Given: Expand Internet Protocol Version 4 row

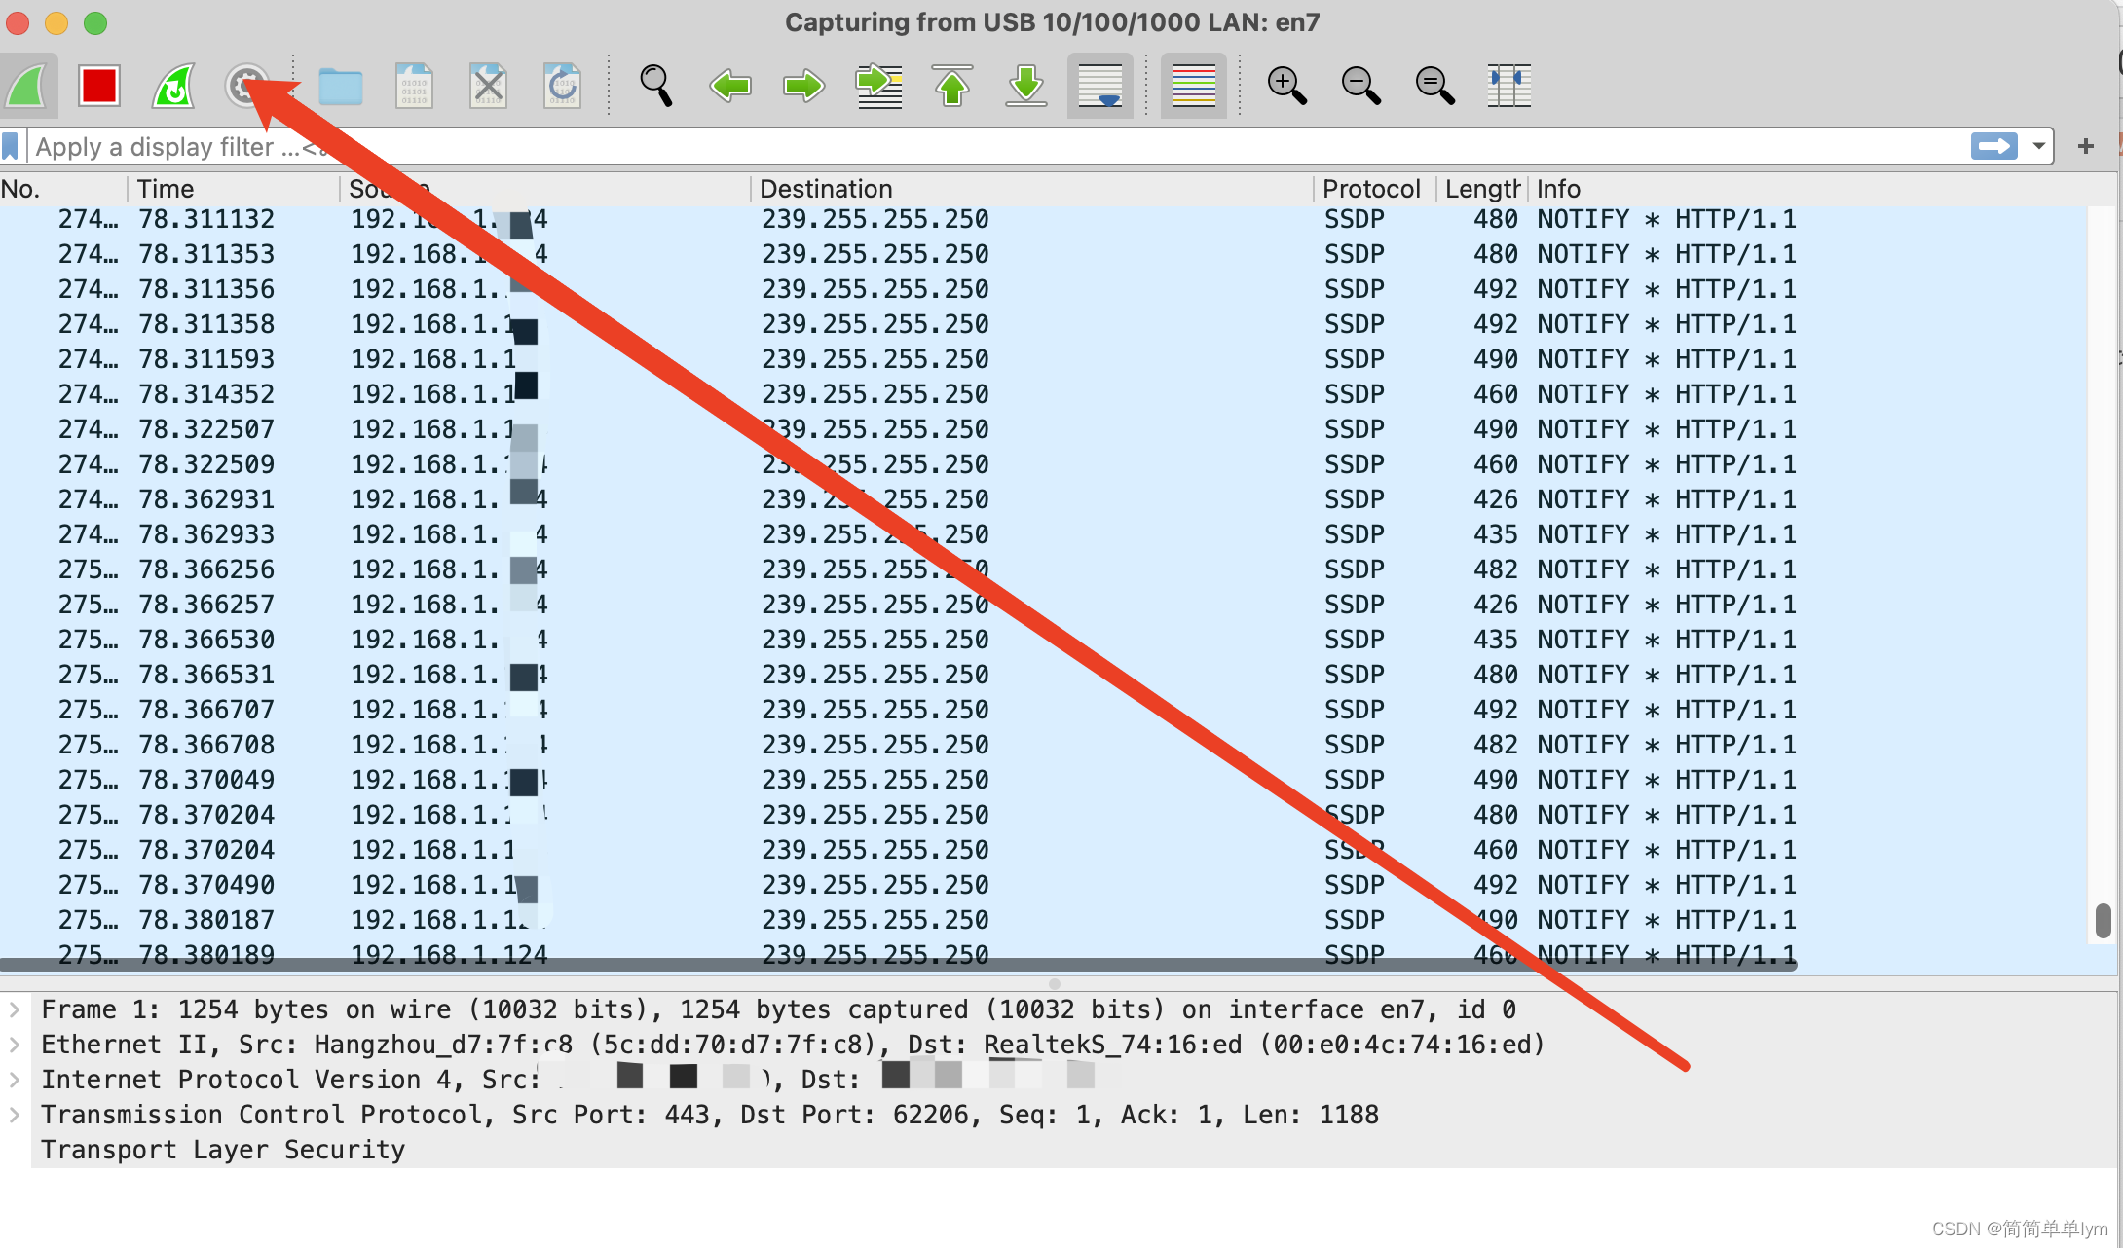Looking at the screenshot, I should [x=14, y=1080].
